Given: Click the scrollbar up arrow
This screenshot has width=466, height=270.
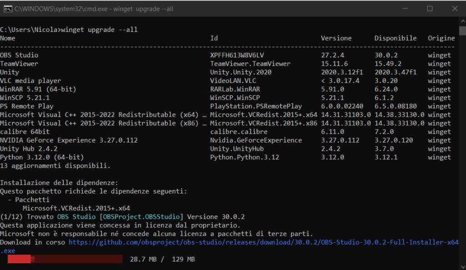Looking at the screenshot, I should click(x=463, y=21).
